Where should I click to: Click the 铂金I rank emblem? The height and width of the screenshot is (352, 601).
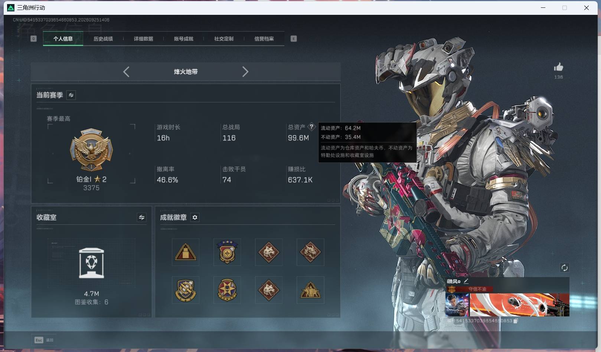pos(91,150)
